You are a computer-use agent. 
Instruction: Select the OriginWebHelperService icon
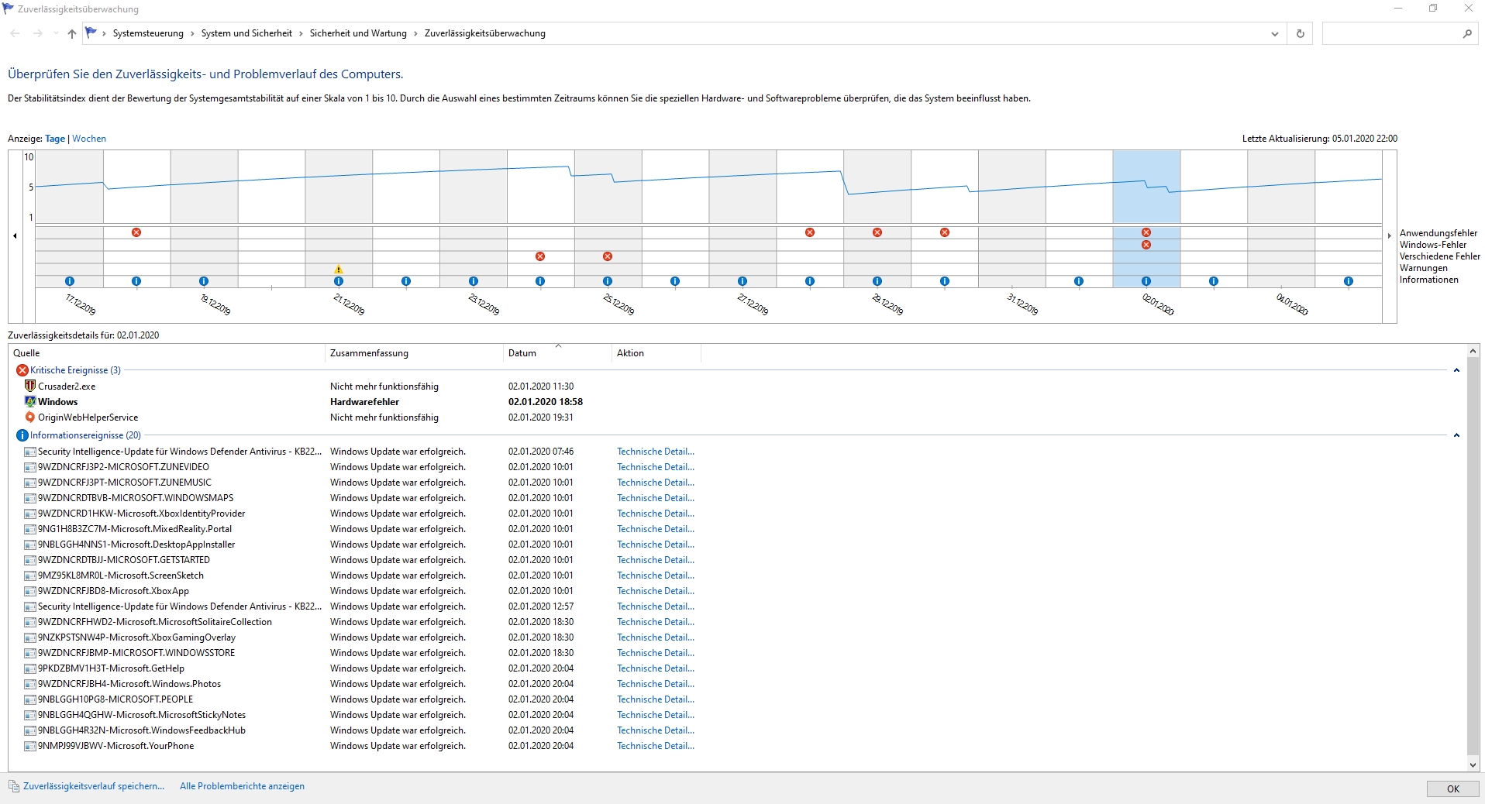click(x=30, y=417)
